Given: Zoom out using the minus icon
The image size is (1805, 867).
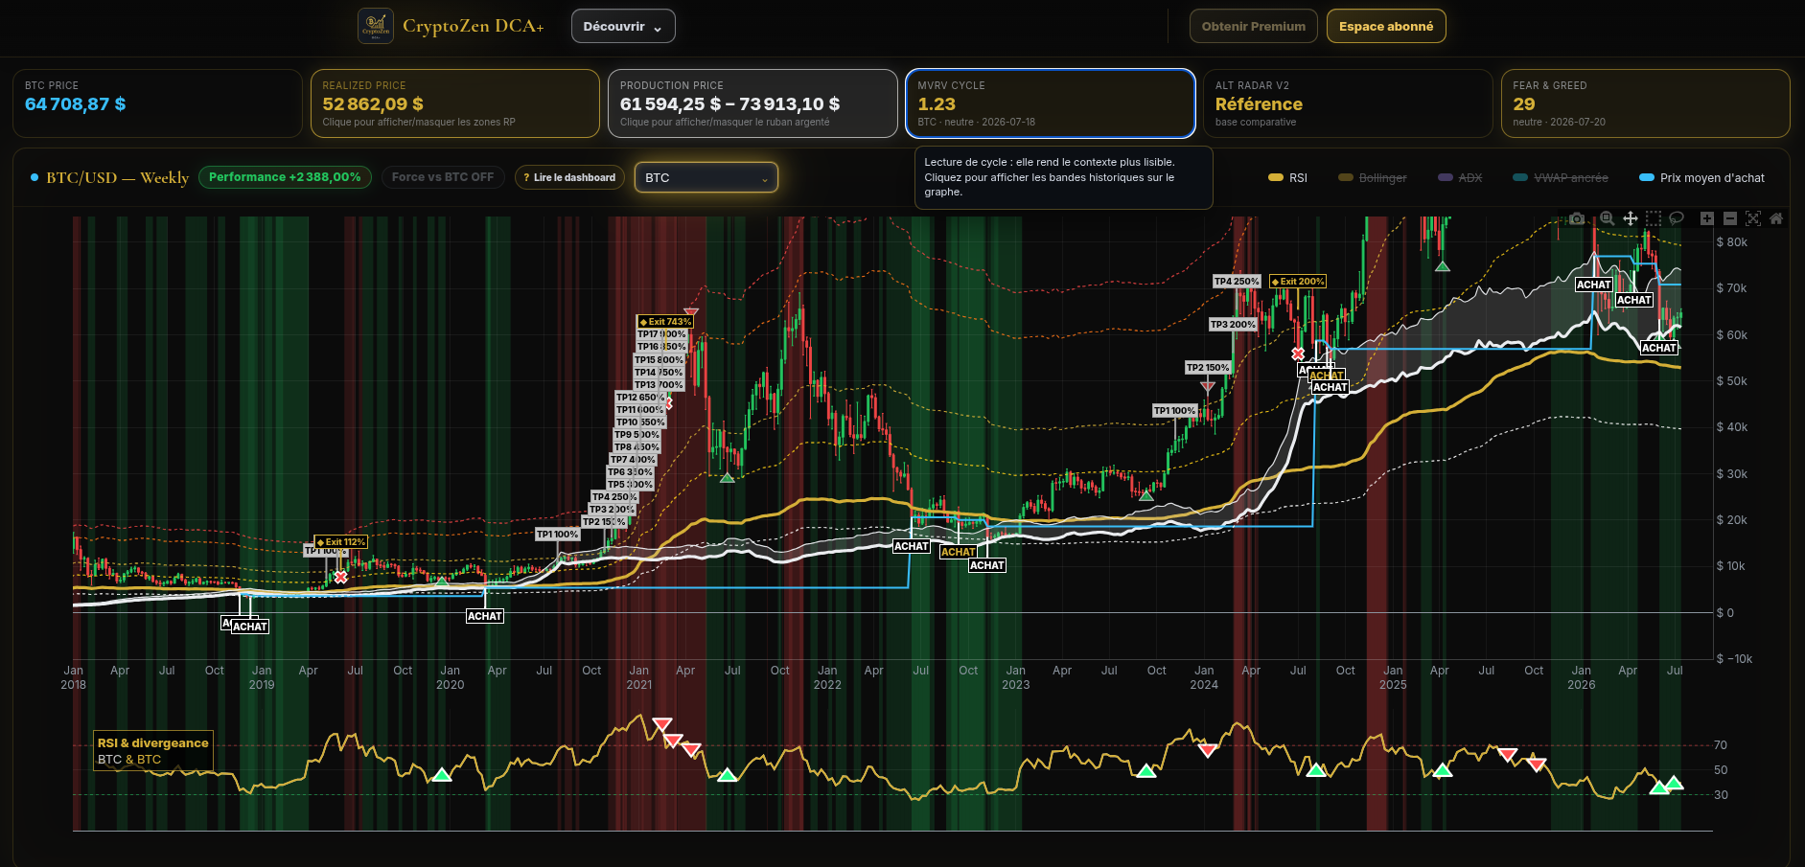Looking at the screenshot, I should 1730,218.
